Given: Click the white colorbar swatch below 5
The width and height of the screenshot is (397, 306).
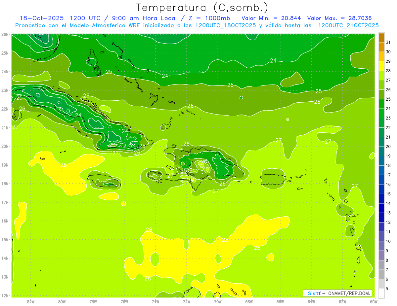Looking at the screenshot, I should point(381,293).
